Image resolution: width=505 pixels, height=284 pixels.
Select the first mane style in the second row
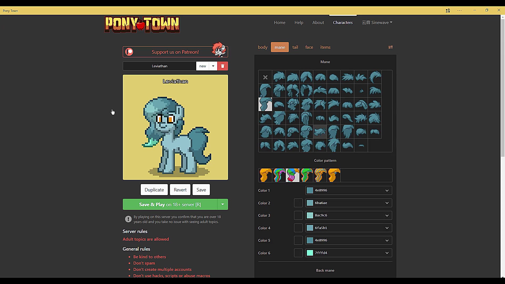tap(265, 91)
